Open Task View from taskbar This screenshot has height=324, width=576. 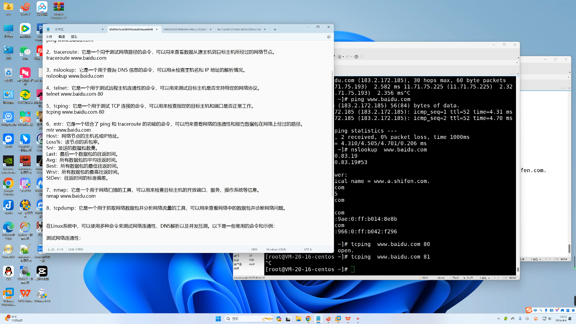point(288,319)
